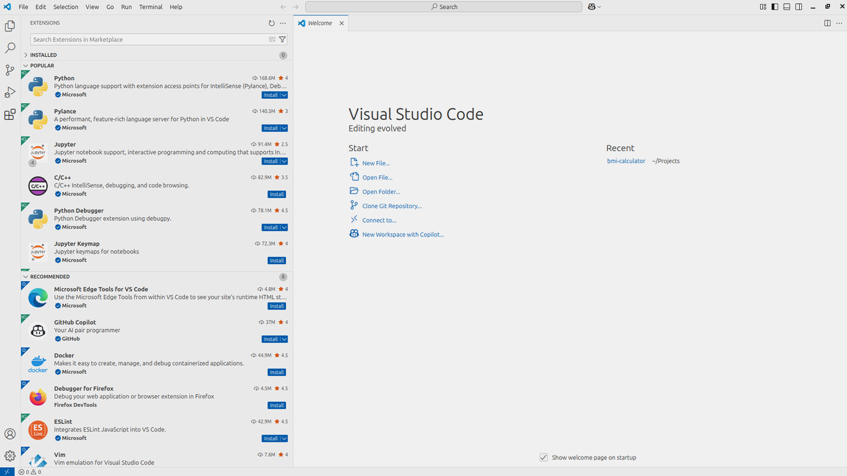Install the Jupyter Keymap extension
The width and height of the screenshot is (847, 476).
(277, 261)
